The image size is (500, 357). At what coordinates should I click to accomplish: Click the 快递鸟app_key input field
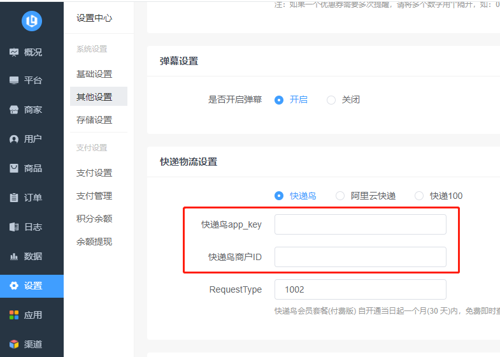(x=360, y=224)
